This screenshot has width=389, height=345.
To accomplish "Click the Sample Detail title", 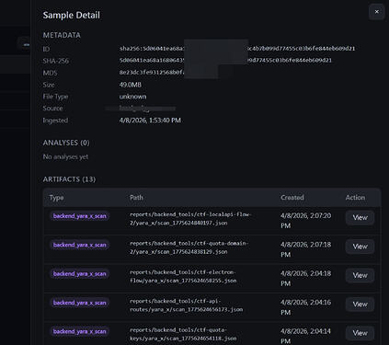I will click(72, 15).
